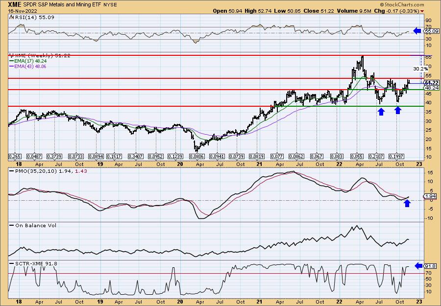
Task: Click the 0.0487 value box
Action: coord(34,156)
